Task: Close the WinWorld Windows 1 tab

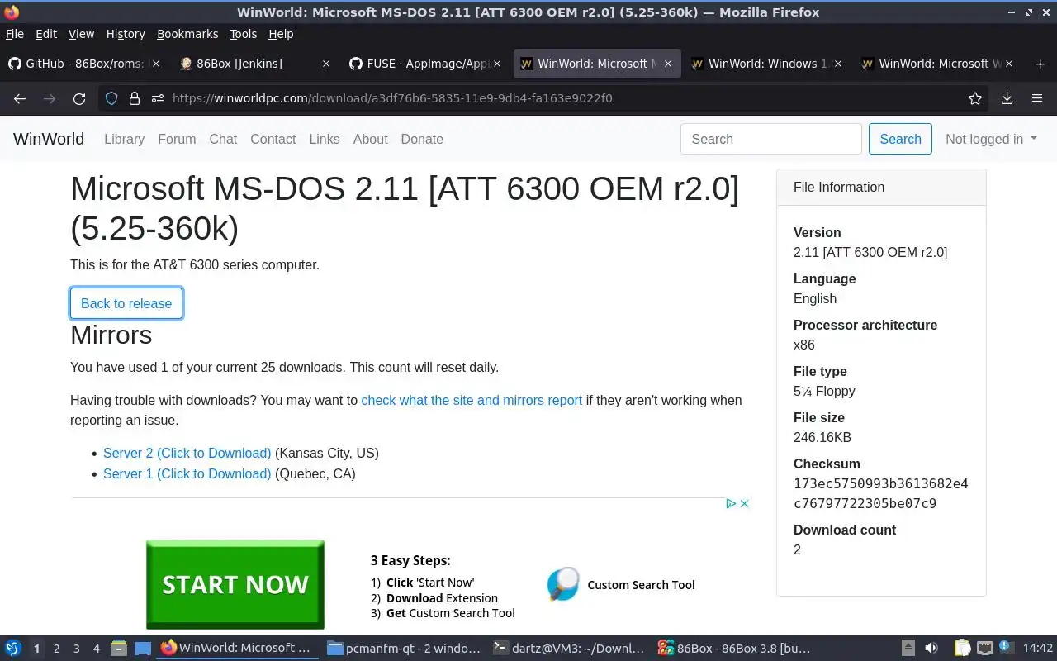Action: 838,64
